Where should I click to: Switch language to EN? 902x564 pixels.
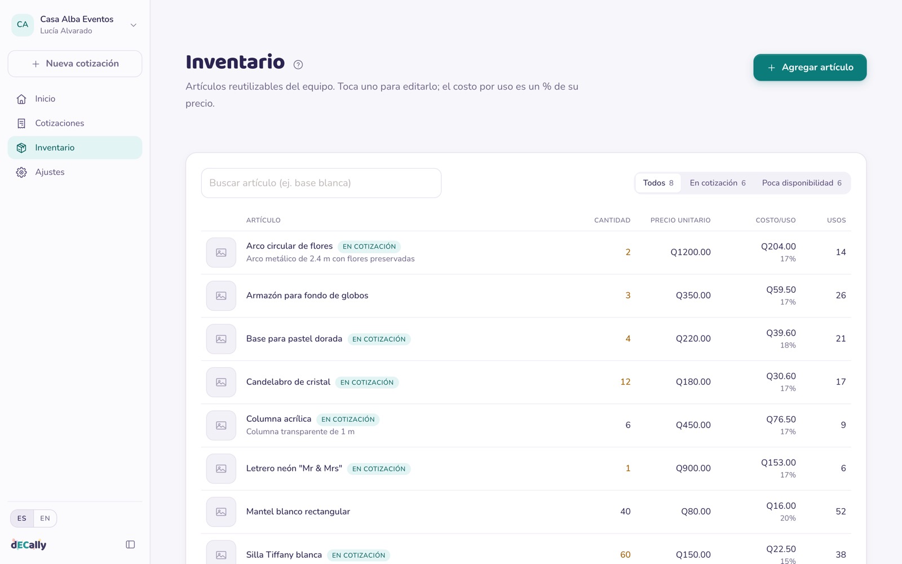(x=45, y=518)
